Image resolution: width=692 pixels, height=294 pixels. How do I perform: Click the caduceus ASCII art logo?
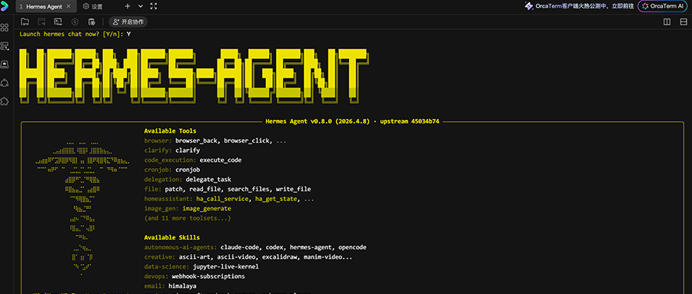(82, 208)
